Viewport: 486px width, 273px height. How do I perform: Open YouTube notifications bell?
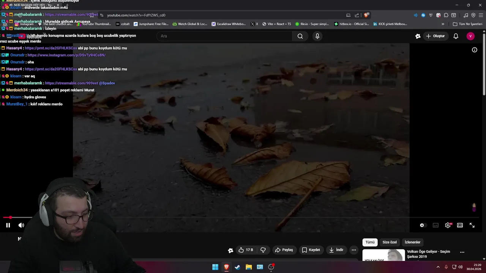(456, 36)
